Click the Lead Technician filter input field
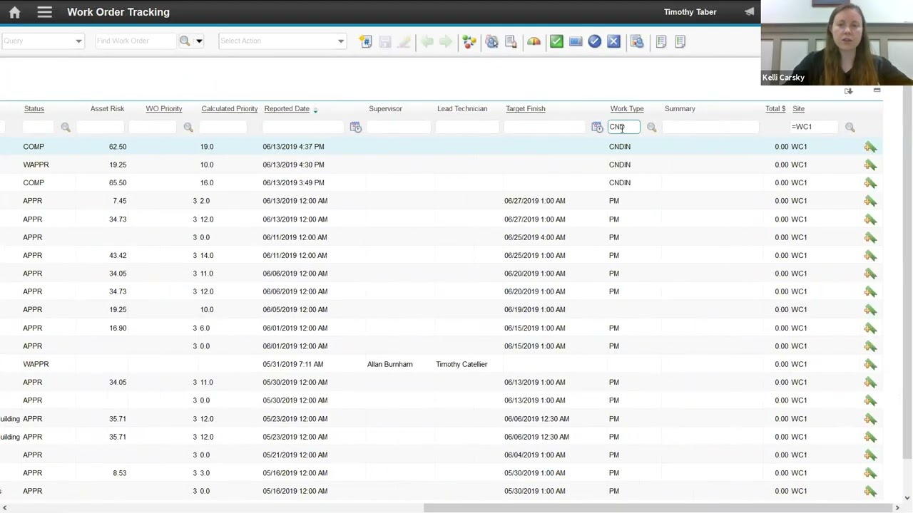 pyautogui.click(x=466, y=127)
